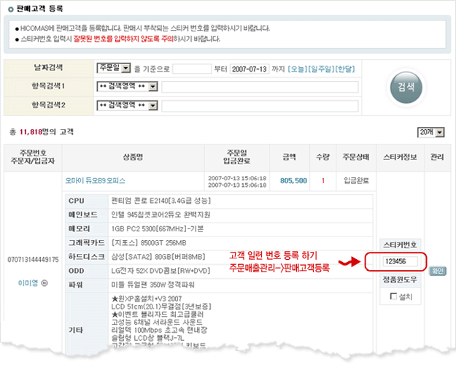
Task: Toggle the 설치 checkbox
Action: (x=394, y=296)
